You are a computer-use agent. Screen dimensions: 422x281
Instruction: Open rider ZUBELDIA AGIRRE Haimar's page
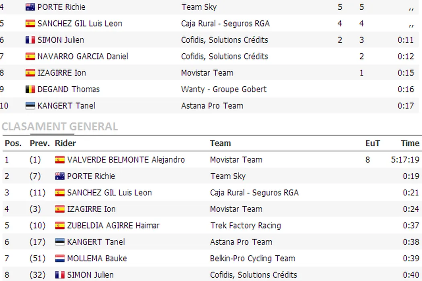113,226
